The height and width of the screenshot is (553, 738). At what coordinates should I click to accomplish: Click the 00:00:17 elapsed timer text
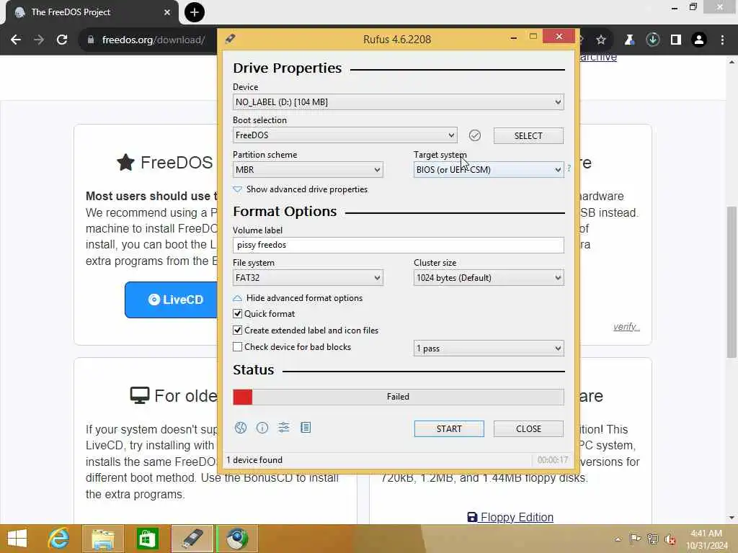pyautogui.click(x=553, y=460)
